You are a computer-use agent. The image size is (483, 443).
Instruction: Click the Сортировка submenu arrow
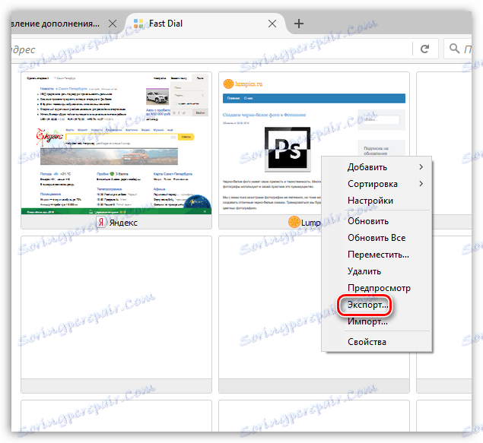pyautogui.click(x=421, y=184)
